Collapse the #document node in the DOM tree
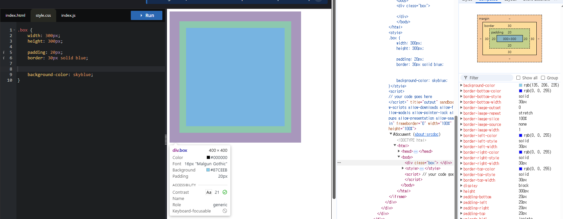The width and height of the screenshot is (563, 219). [391, 134]
